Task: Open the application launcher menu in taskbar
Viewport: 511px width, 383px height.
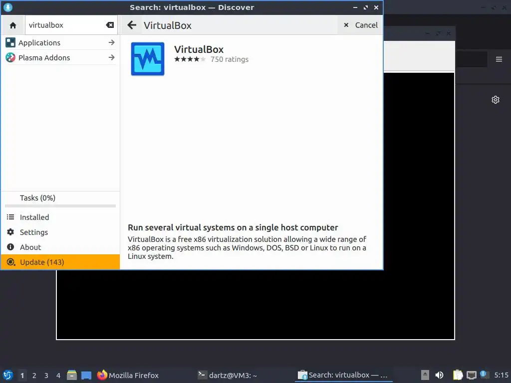Action: tap(8, 375)
